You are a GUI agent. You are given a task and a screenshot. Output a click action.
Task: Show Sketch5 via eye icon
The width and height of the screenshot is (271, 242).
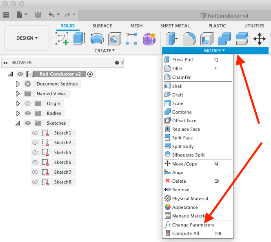(x=35, y=152)
